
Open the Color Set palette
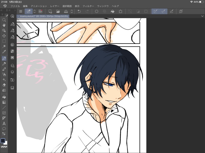(12, 51)
